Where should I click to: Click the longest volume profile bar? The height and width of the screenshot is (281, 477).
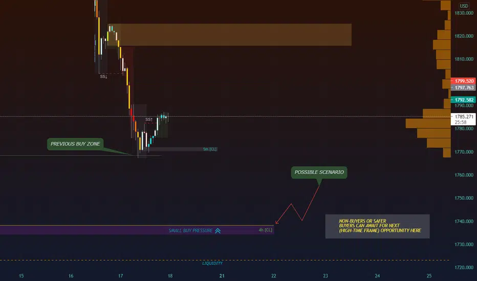coord(428,123)
